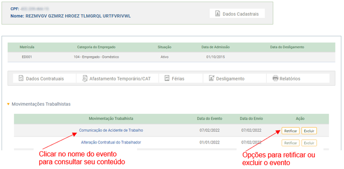Click the Afastamento Temporário/CAT icon

(85, 78)
